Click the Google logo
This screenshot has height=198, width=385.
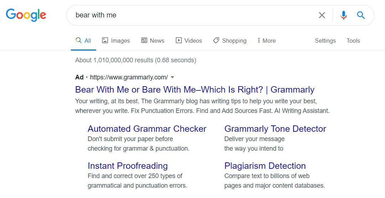click(26, 15)
